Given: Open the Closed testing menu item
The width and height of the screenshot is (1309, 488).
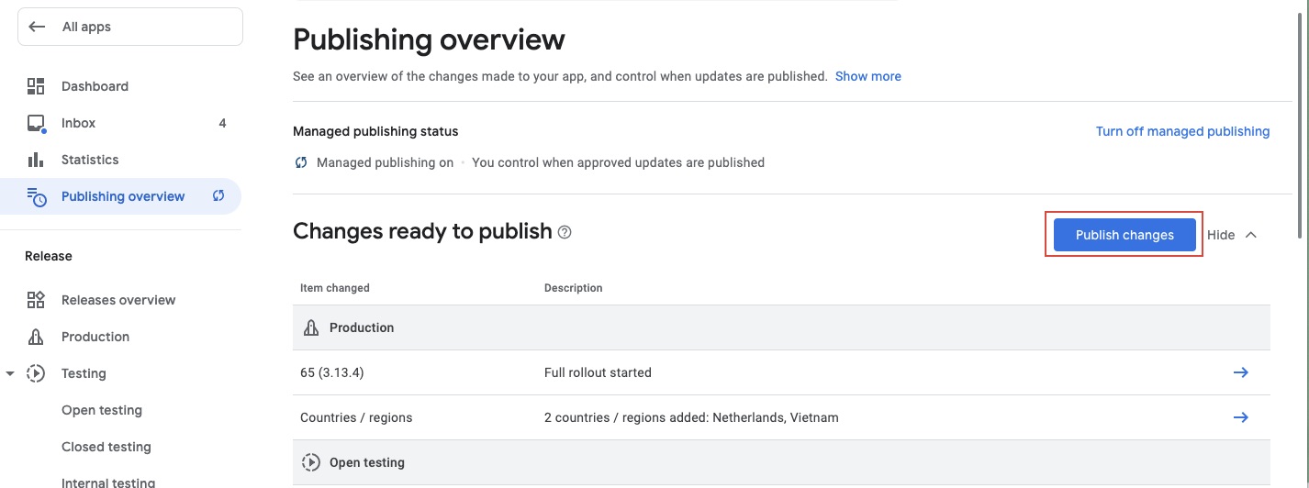Looking at the screenshot, I should click(106, 447).
